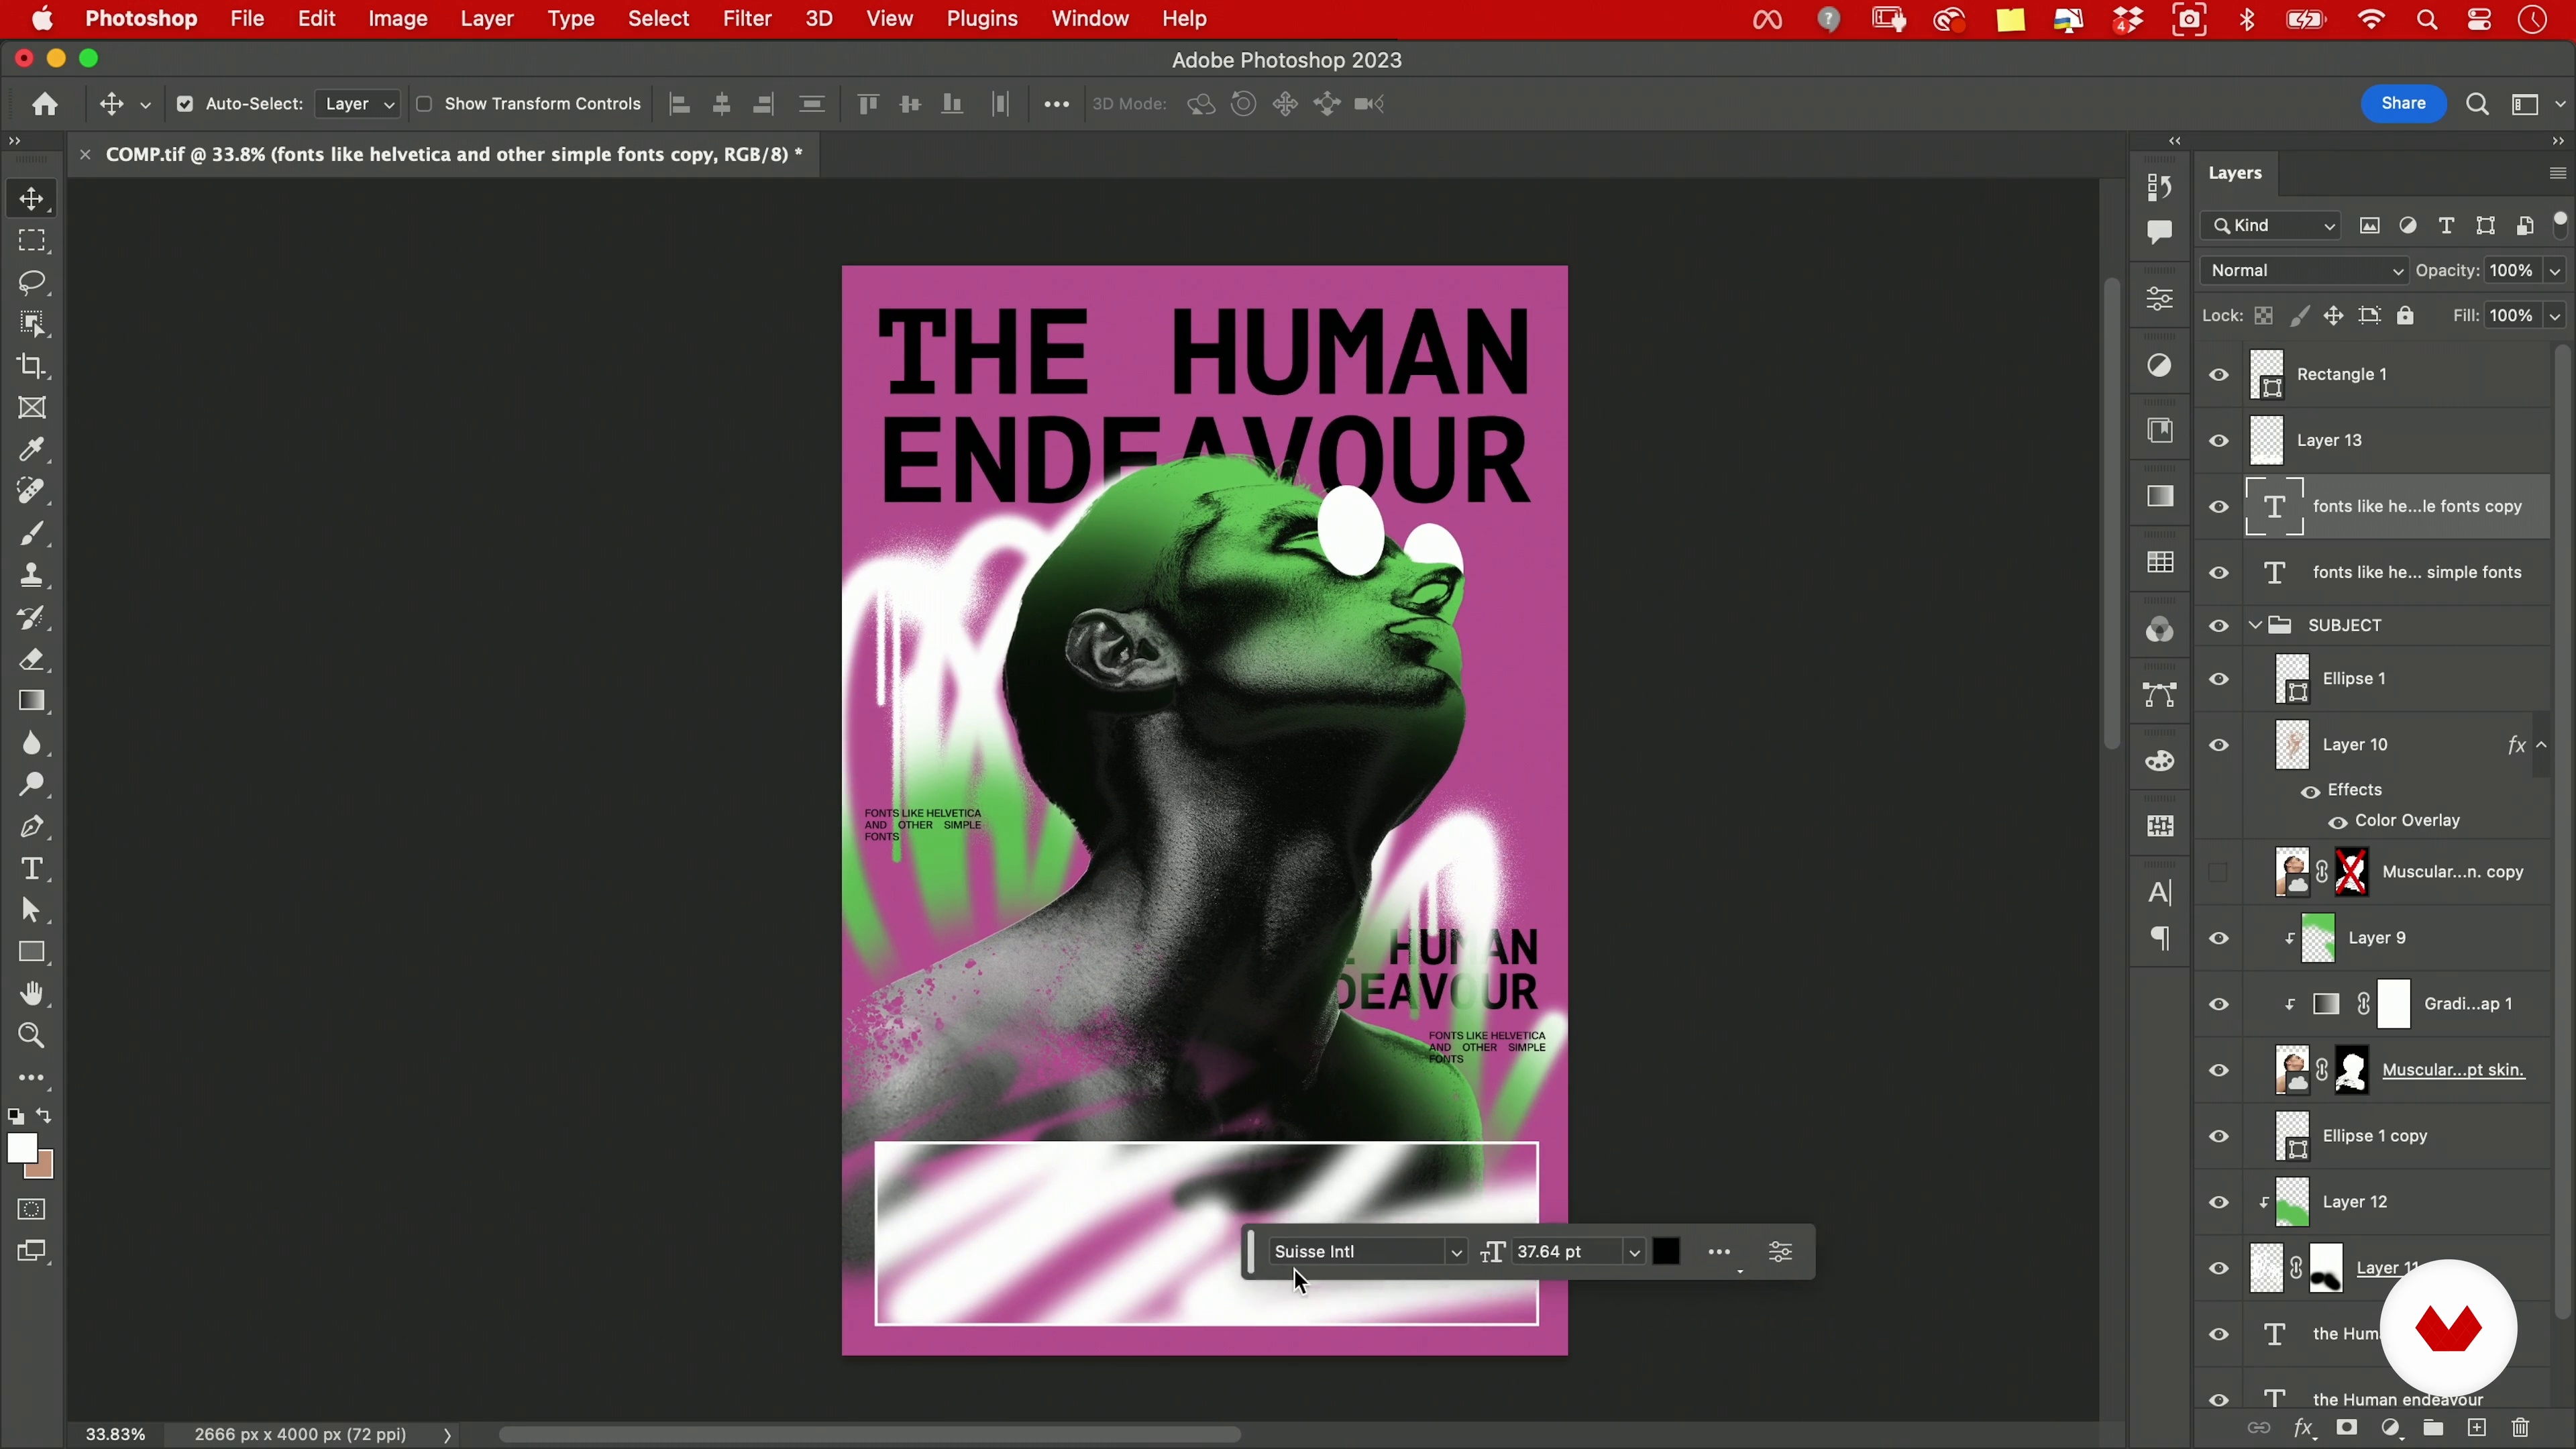Select the Horizontal Type tool
The image size is (2576, 1449).
pos(32,868)
